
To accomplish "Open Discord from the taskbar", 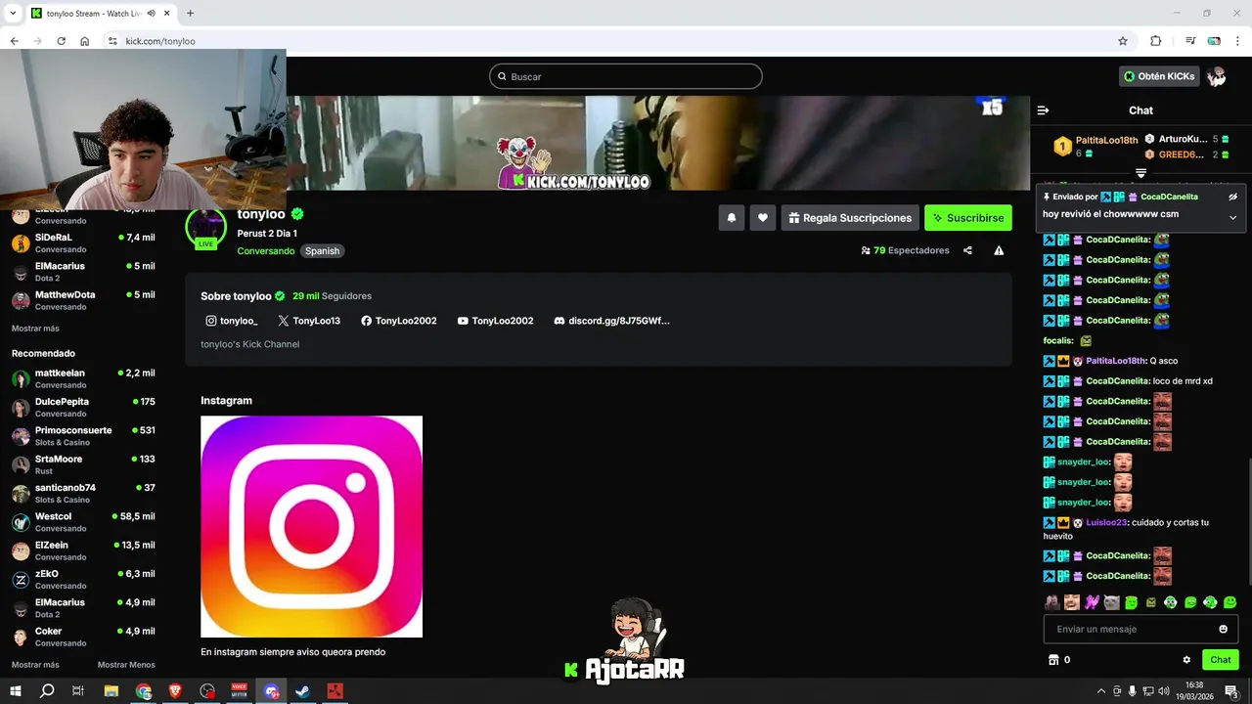I will [x=272, y=691].
